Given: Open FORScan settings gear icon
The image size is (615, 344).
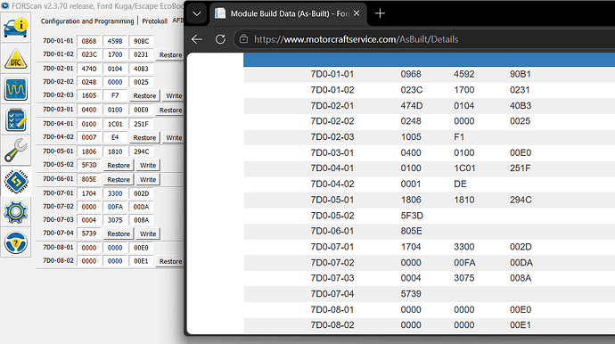Looking at the screenshot, I should [16, 212].
